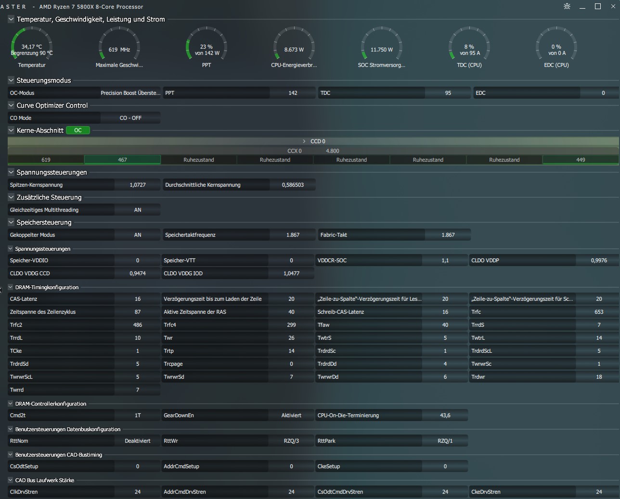Viewport: 620px width, 499px height.
Task: Expand the CCD 0 chevron
Action: pyautogui.click(x=304, y=141)
